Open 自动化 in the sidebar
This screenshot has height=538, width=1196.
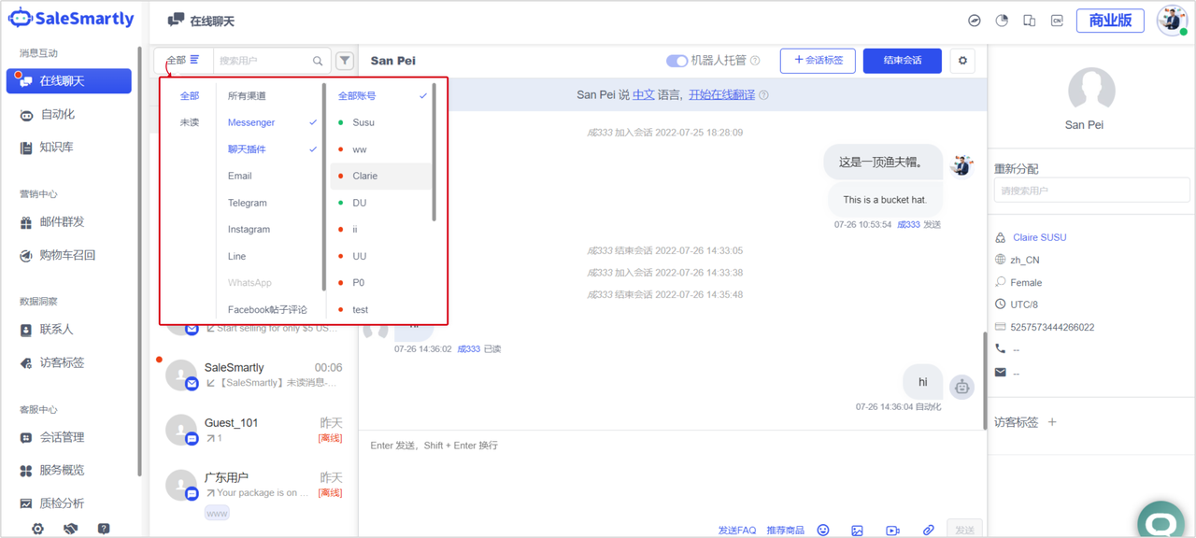click(58, 114)
